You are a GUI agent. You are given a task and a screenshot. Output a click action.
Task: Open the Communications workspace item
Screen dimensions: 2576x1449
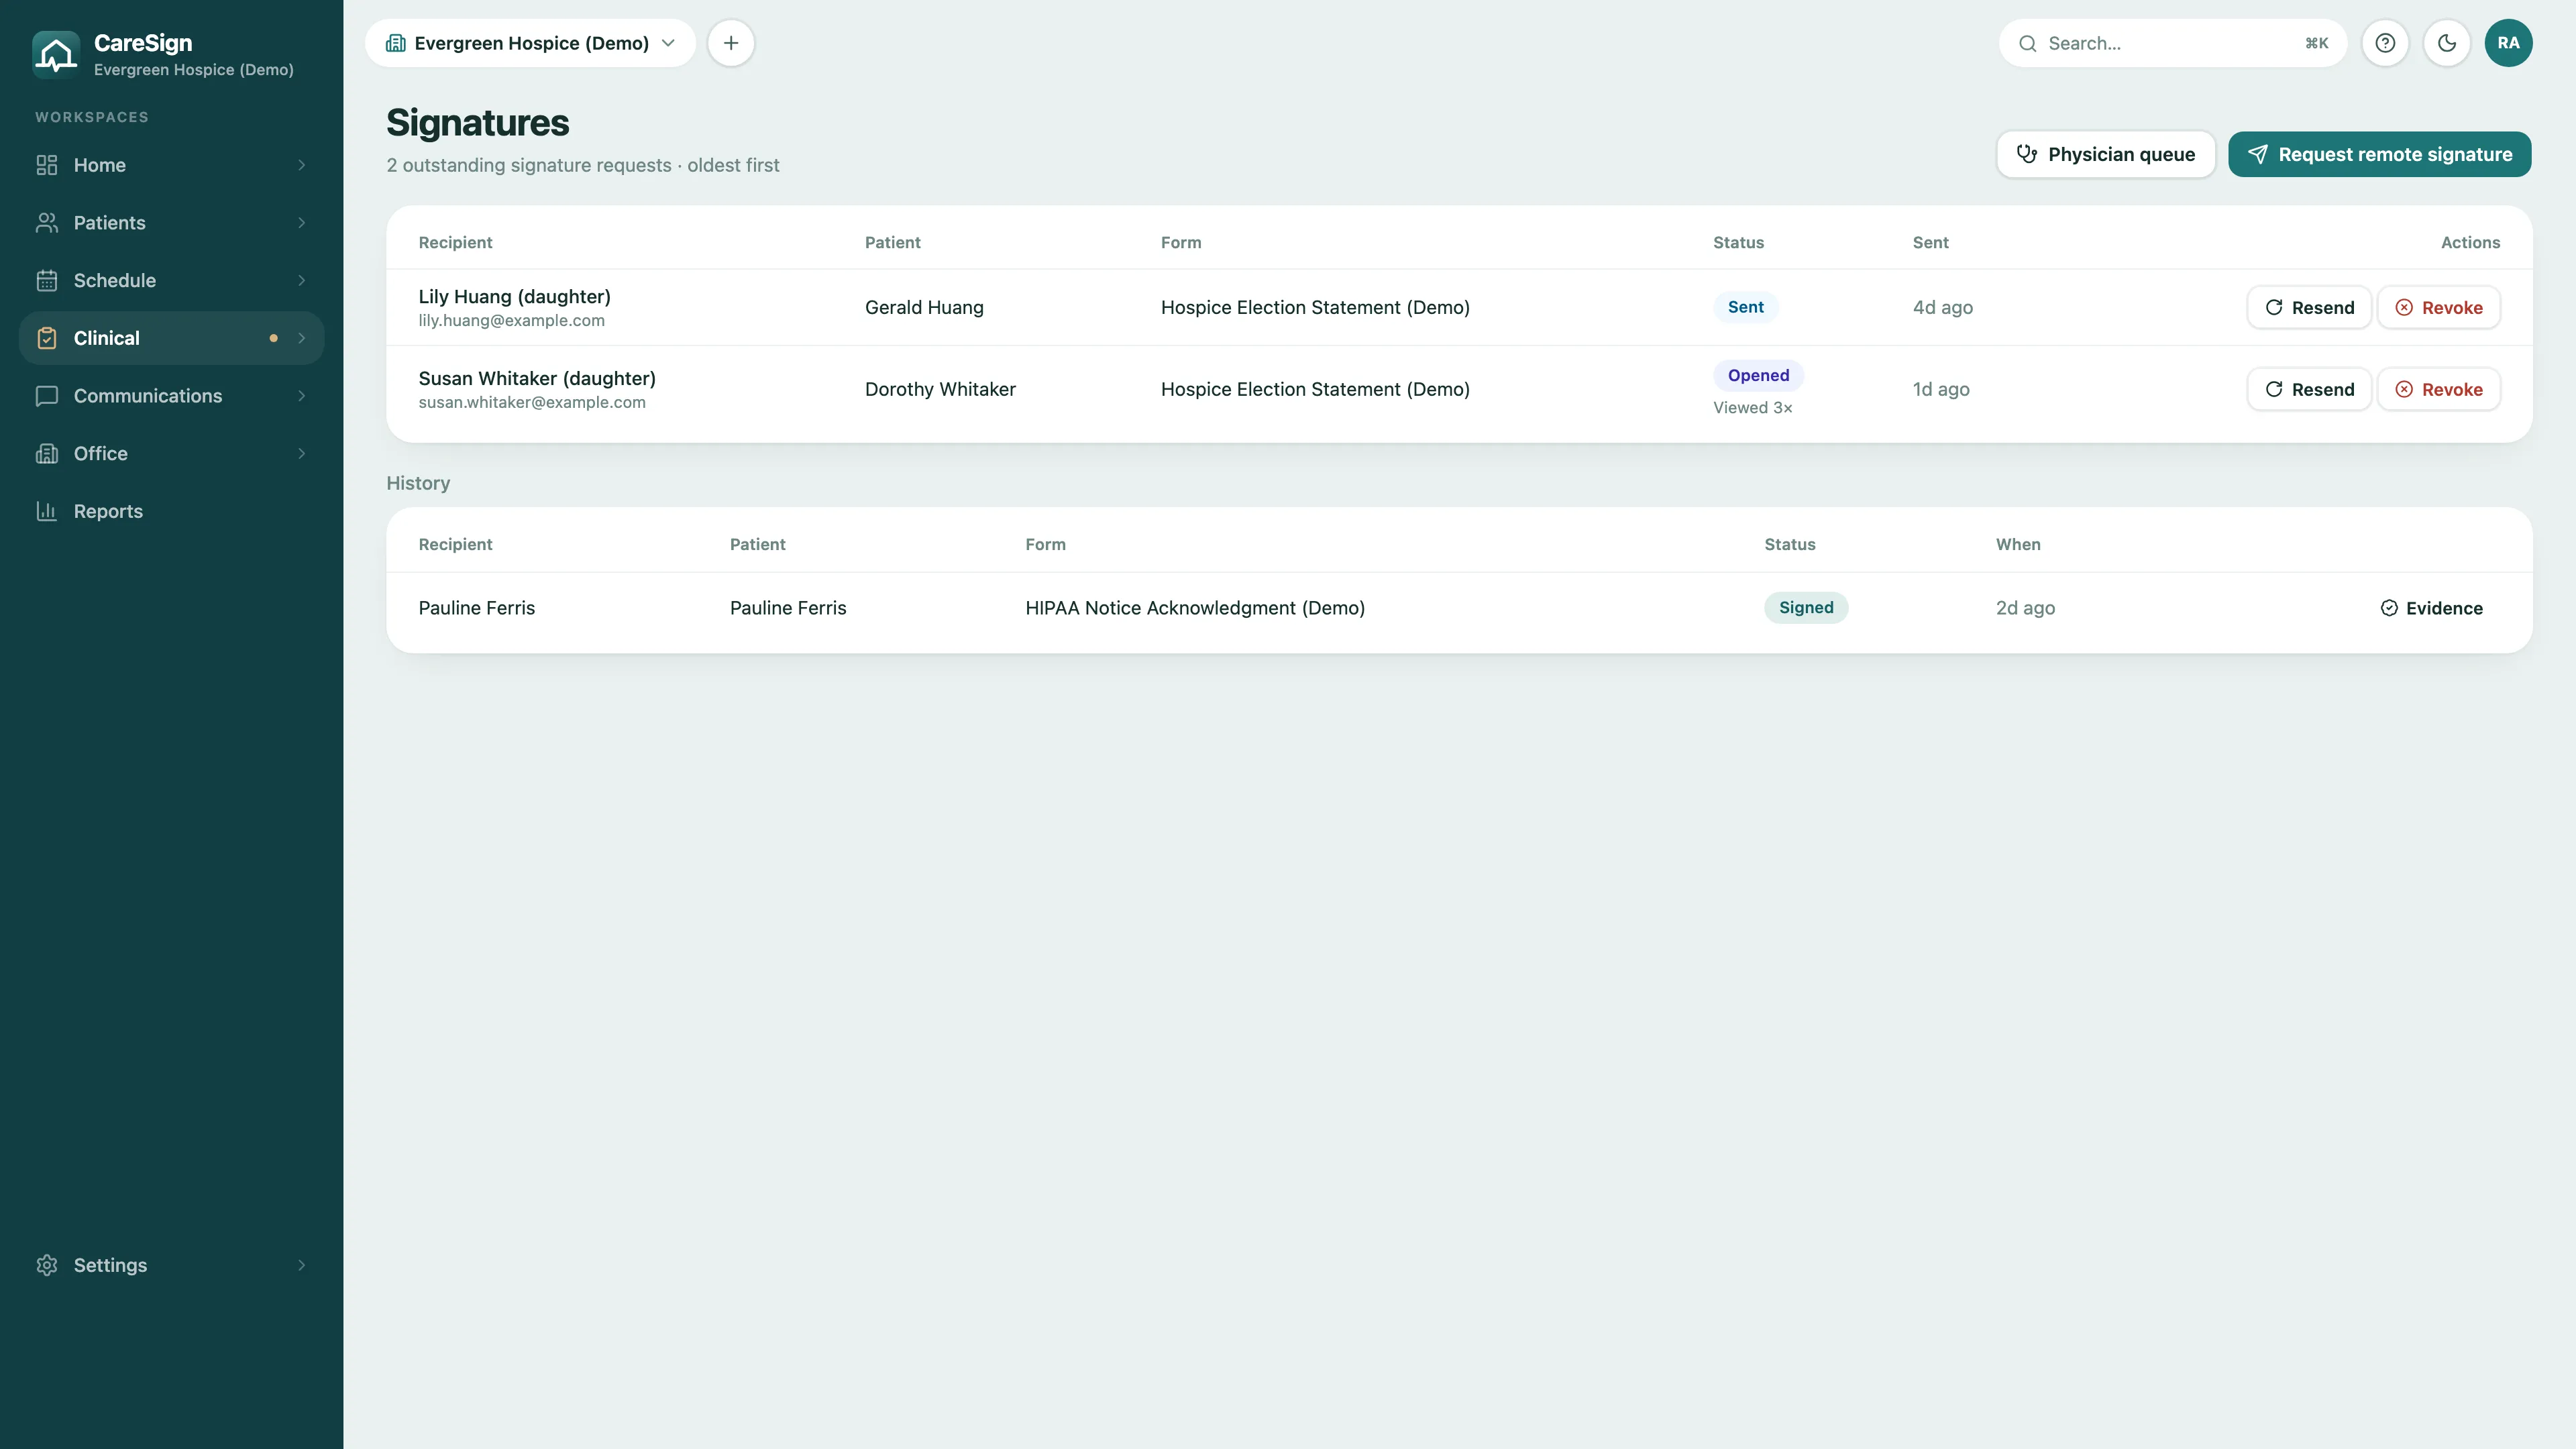pos(171,396)
